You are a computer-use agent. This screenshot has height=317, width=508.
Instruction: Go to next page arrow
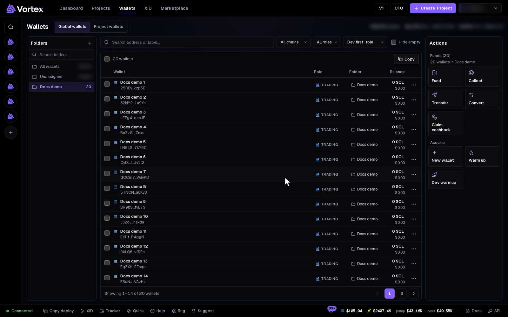[x=413, y=294]
